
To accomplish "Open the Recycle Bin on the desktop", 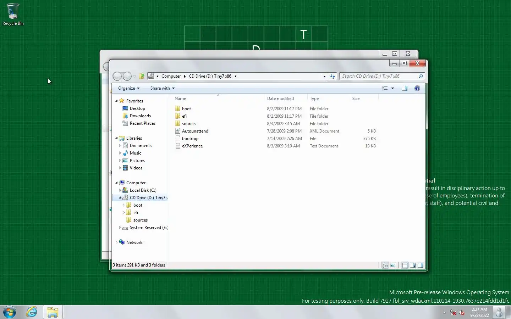I will coord(13,14).
